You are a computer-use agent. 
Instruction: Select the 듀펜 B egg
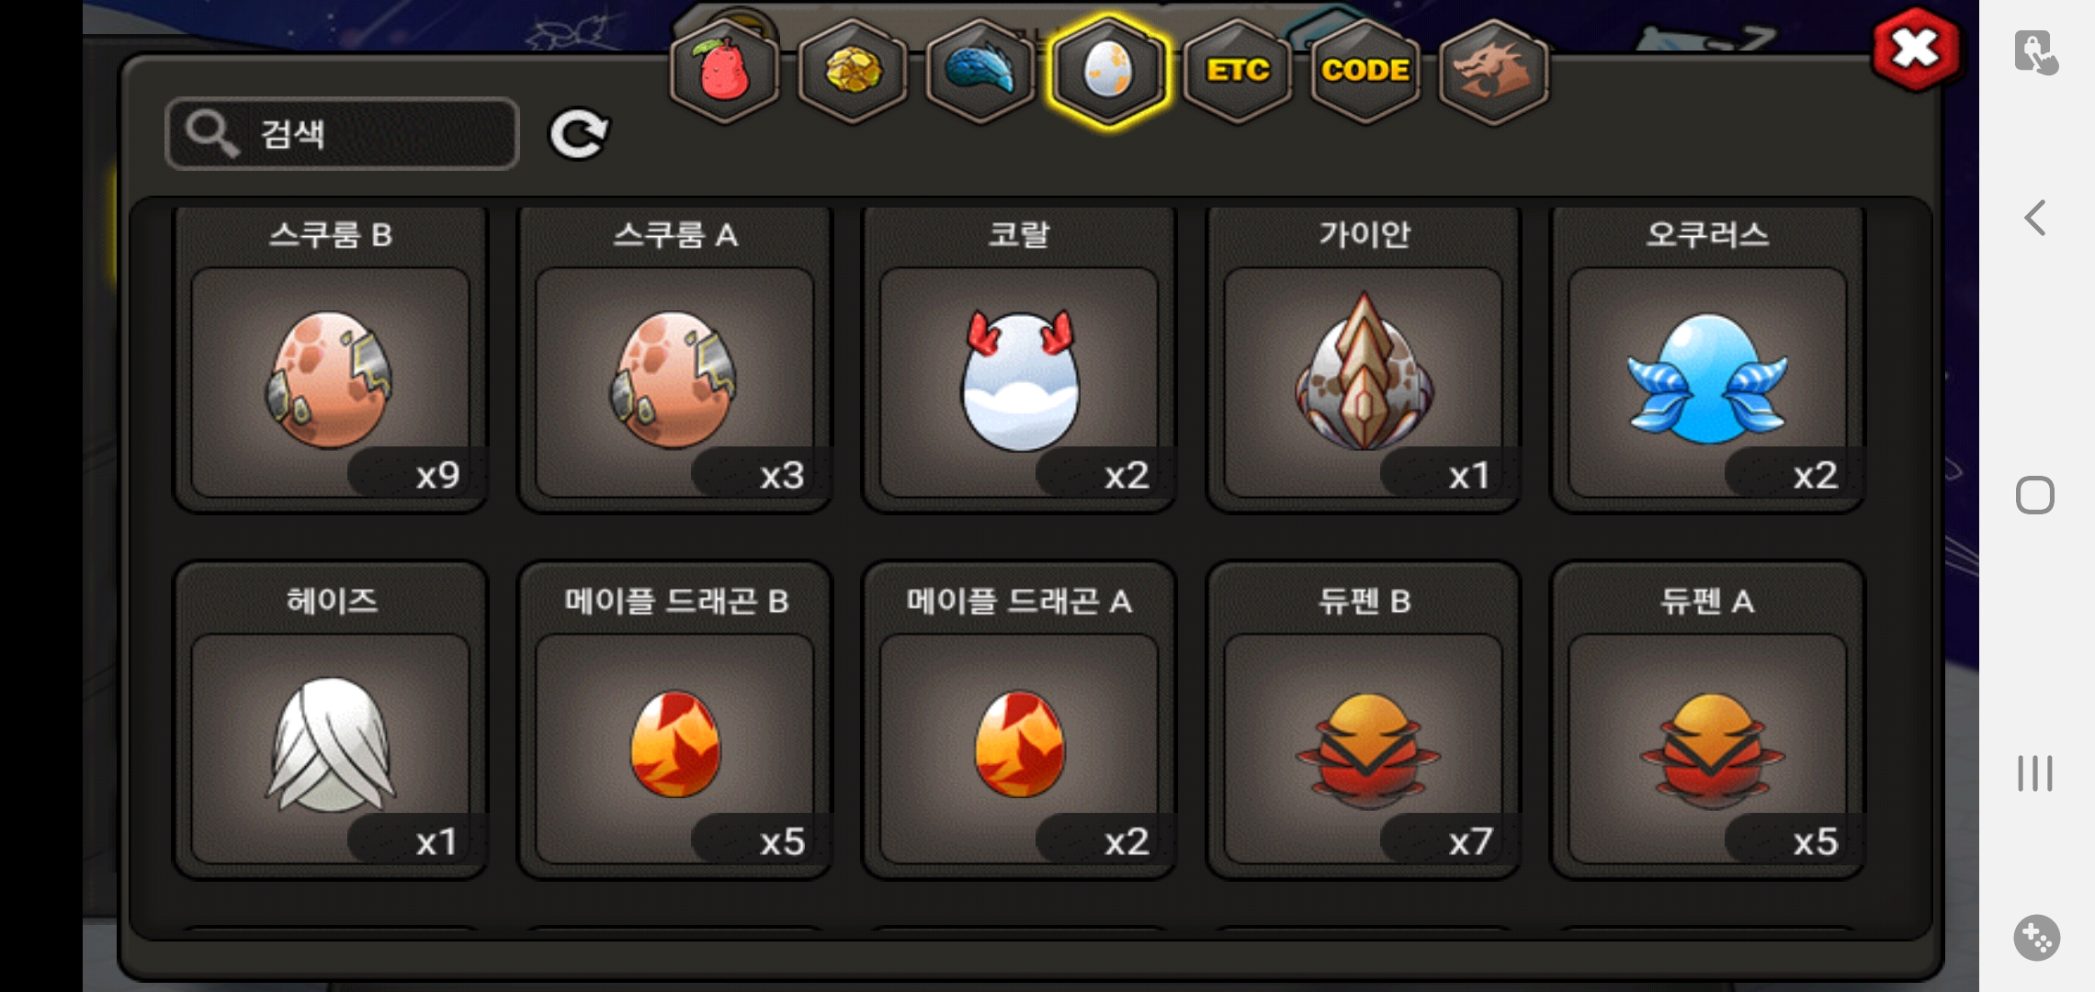[x=1364, y=721]
